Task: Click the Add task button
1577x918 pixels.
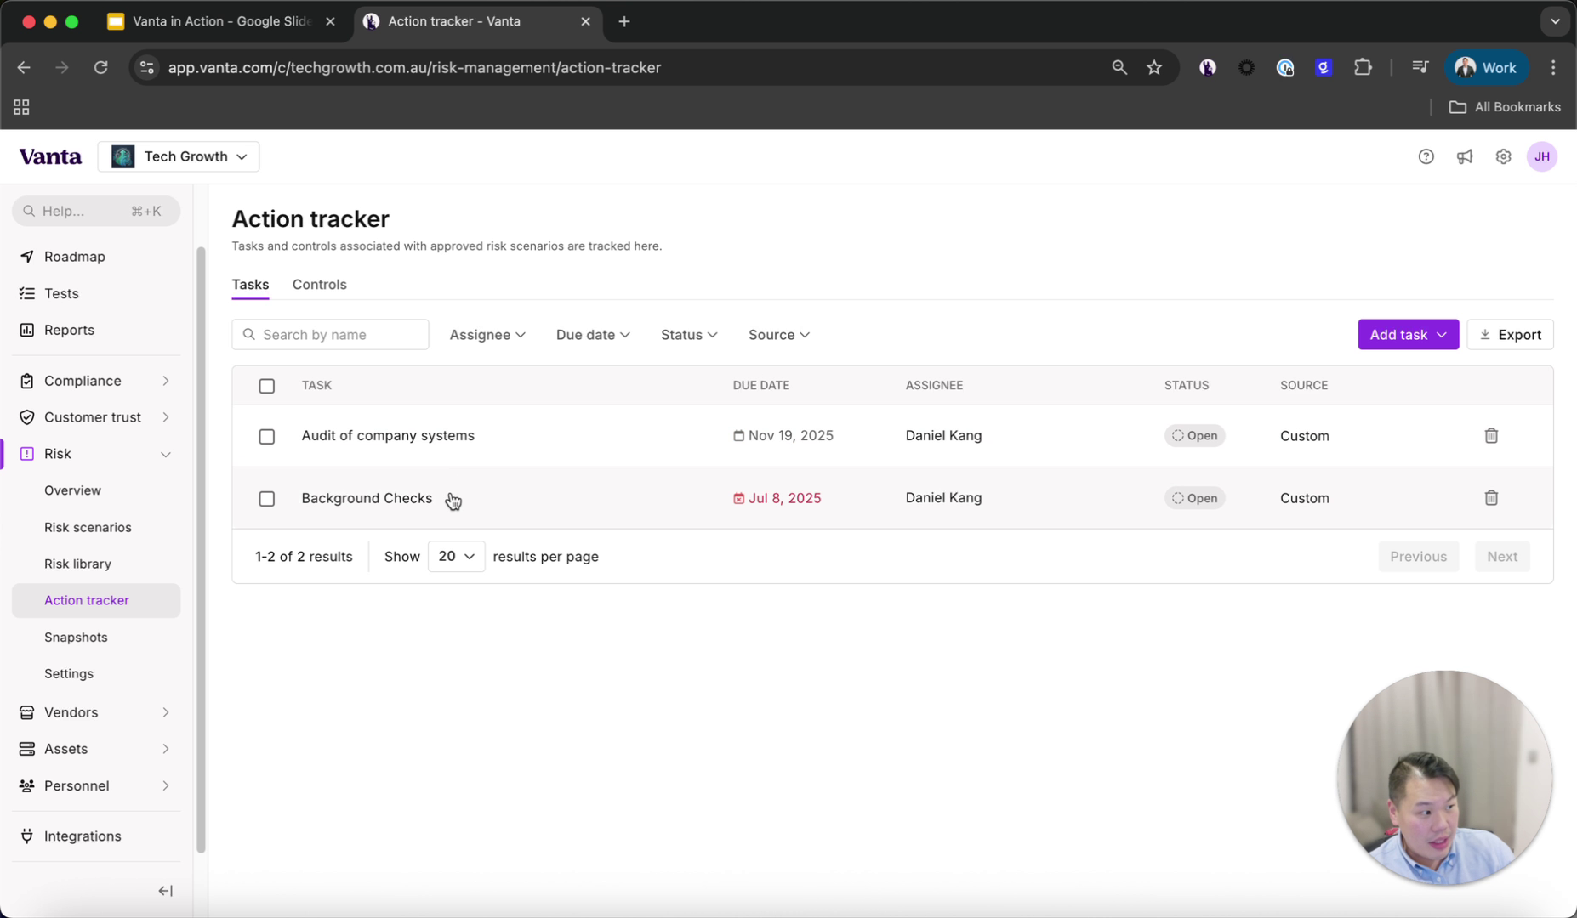Action: [1407, 334]
